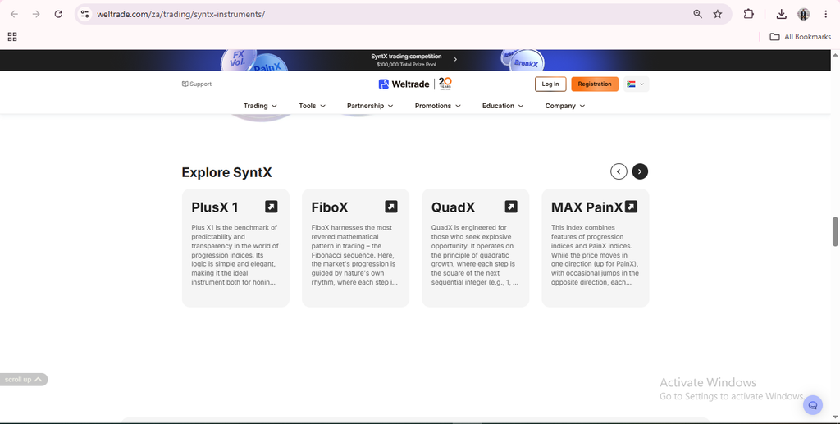The image size is (840, 424).
Task: Open the Chrome profile avatar
Action: click(804, 15)
